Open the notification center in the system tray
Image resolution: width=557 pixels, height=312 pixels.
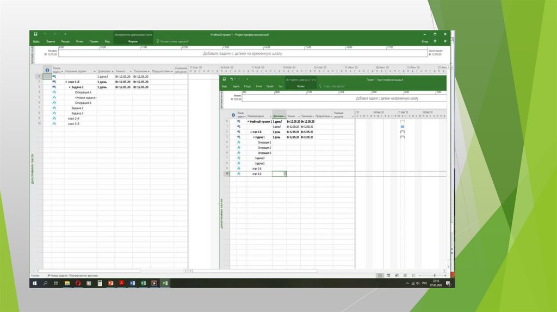click(x=448, y=283)
